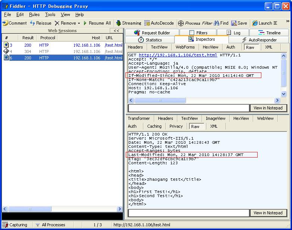Click request pane scroll up arrow
292x230 pixels.
point(283,56)
